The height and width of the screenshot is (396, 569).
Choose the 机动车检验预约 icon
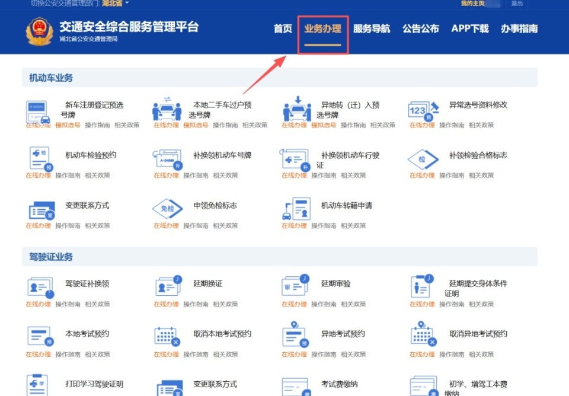click(41, 159)
